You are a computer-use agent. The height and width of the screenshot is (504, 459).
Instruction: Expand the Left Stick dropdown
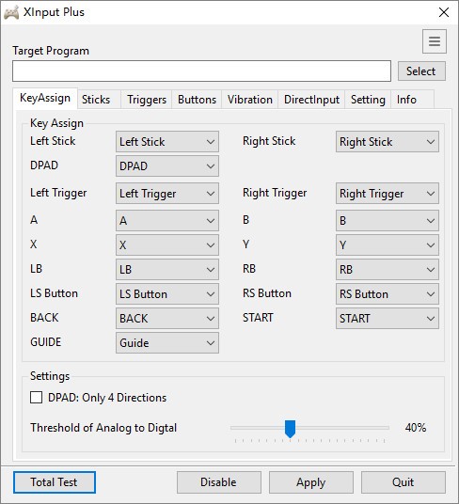(167, 141)
